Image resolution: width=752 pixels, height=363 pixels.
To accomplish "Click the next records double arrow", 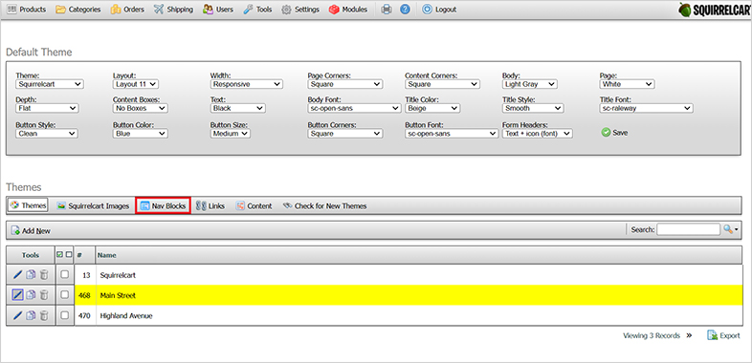I will tap(689, 335).
